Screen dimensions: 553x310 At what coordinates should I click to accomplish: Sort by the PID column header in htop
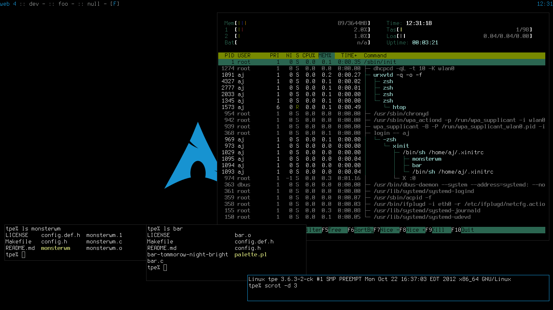click(229, 56)
